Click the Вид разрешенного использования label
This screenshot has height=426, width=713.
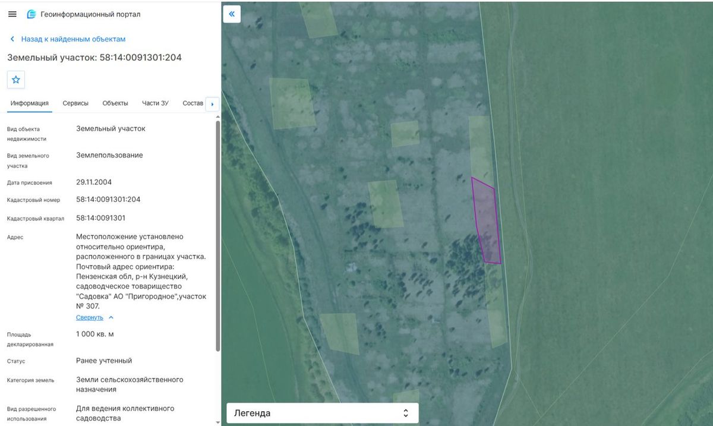(31, 414)
